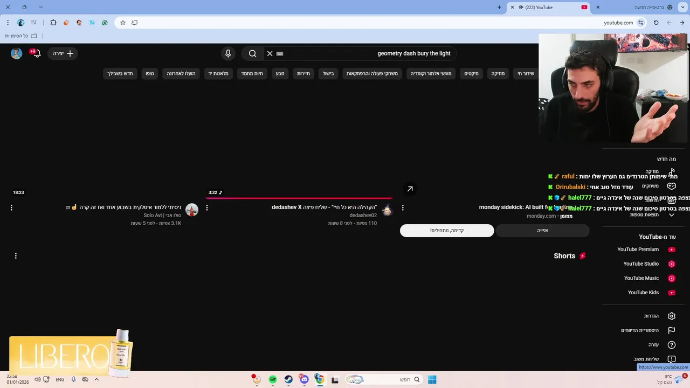Open כל הסימניות bookmarks folder

pos(21,36)
